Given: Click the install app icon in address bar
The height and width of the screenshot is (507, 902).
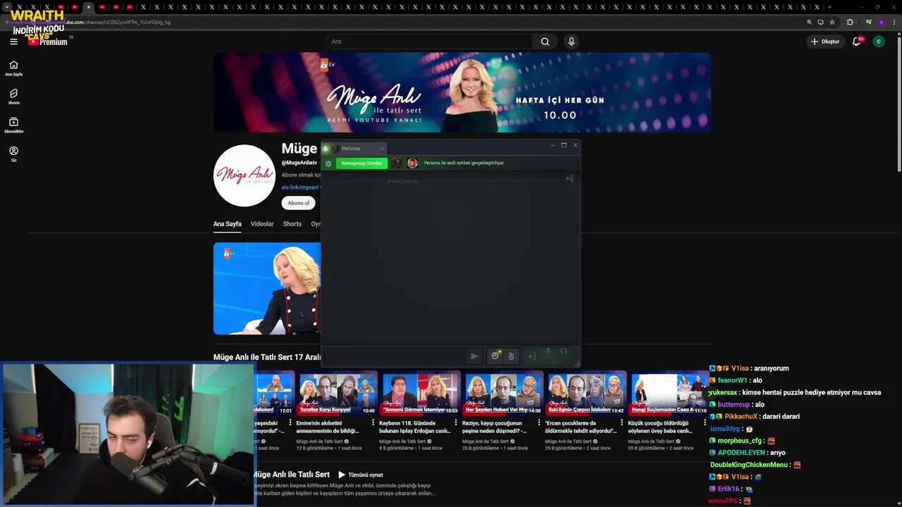Looking at the screenshot, I should [820, 22].
